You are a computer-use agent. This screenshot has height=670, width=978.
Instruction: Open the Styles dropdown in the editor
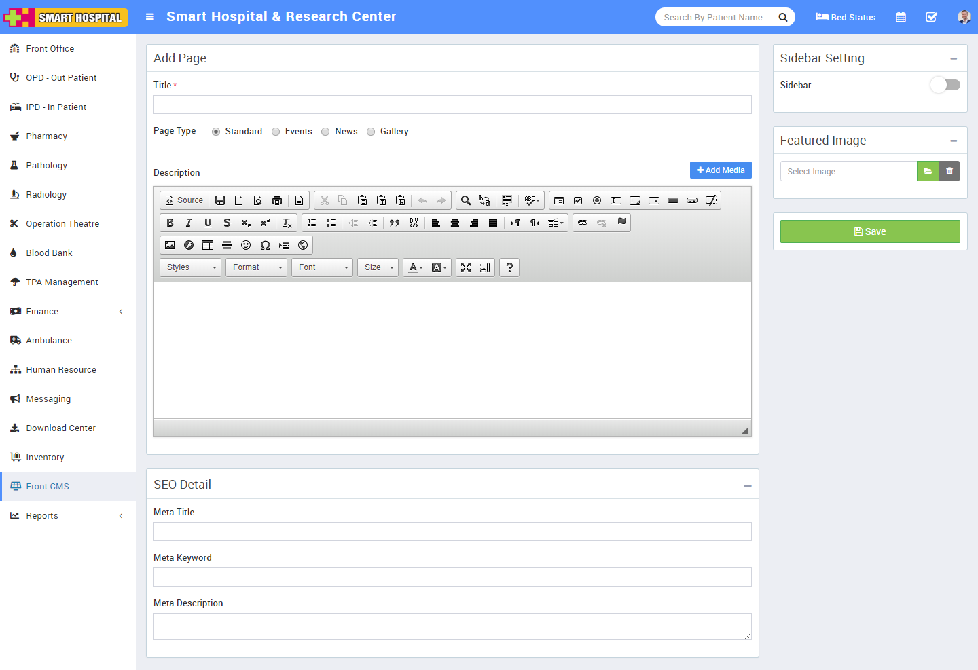click(x=191, y=267)
